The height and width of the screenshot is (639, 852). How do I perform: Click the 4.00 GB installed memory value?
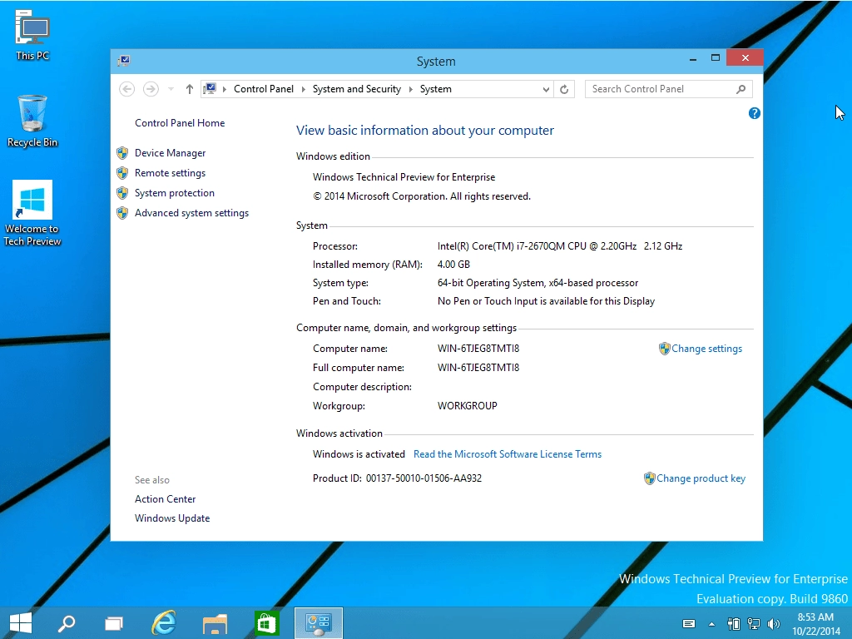453,265
